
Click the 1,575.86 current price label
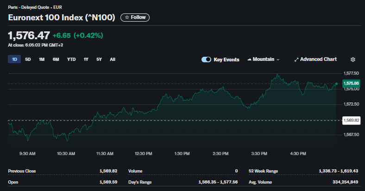(351, 84)
